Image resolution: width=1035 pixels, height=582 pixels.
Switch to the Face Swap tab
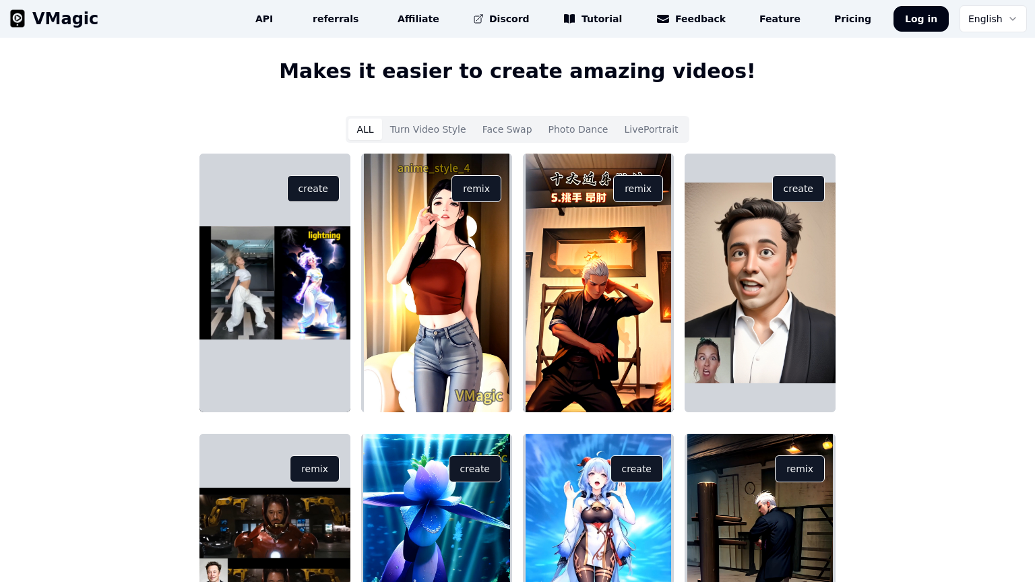coord(507,129)
